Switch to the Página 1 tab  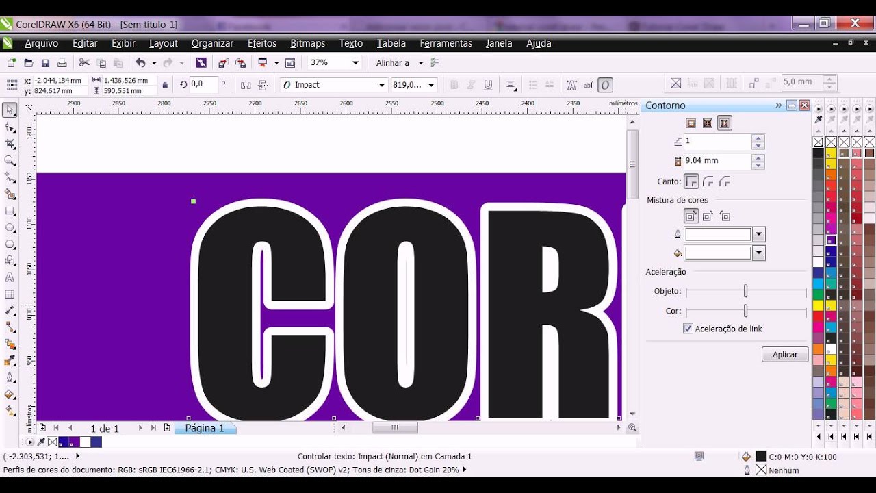(205, 428)
